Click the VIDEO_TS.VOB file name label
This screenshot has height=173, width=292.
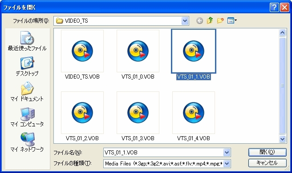coord(82,77)
